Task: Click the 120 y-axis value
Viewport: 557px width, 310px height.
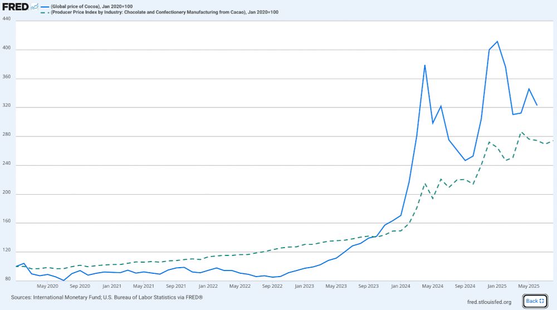Action: [x=6, y=250]
